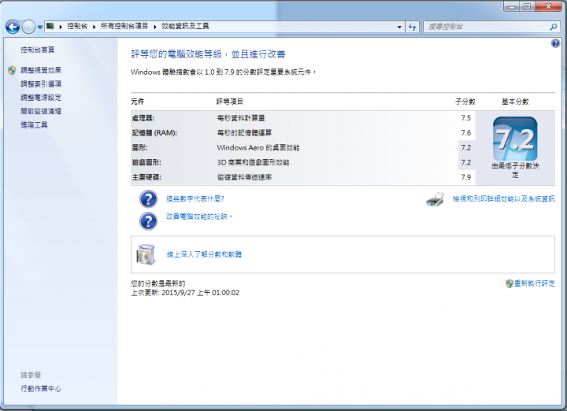Image resolution: width=567 pixels, height=411 pixels.
Task: Click the 主要硬碟 row label
Action: (146, 177)
